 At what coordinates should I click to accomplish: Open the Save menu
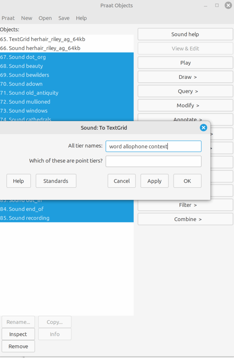coord(64,18)
